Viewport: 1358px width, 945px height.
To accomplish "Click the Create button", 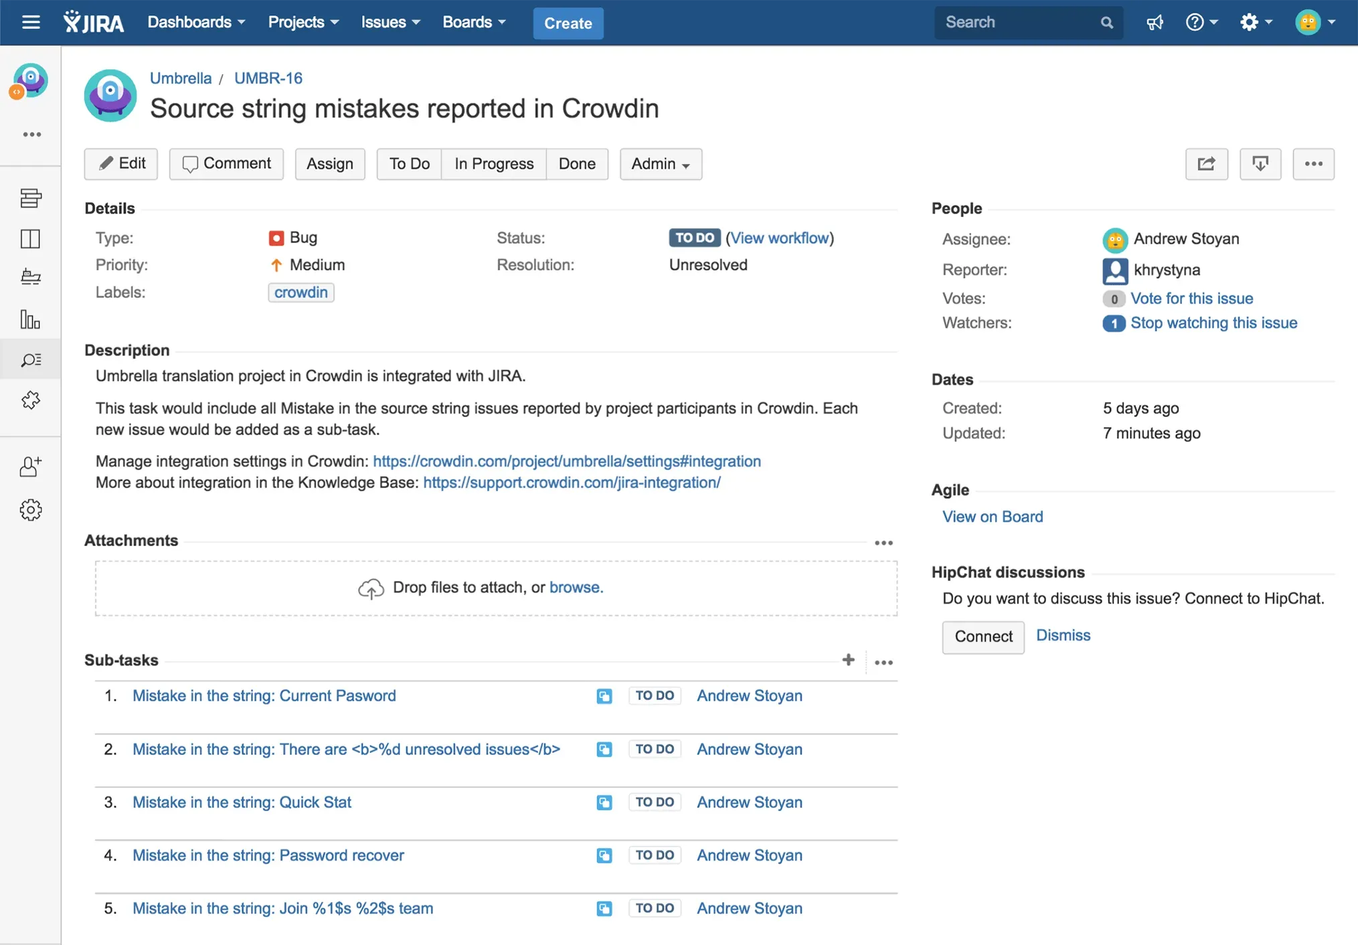I will tap(568, 23).
